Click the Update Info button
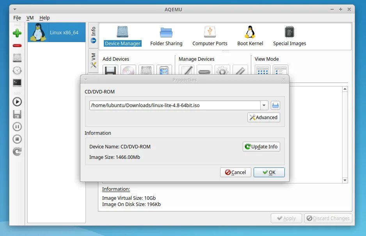This screenshot has height=236, width=366. (261, 147)
